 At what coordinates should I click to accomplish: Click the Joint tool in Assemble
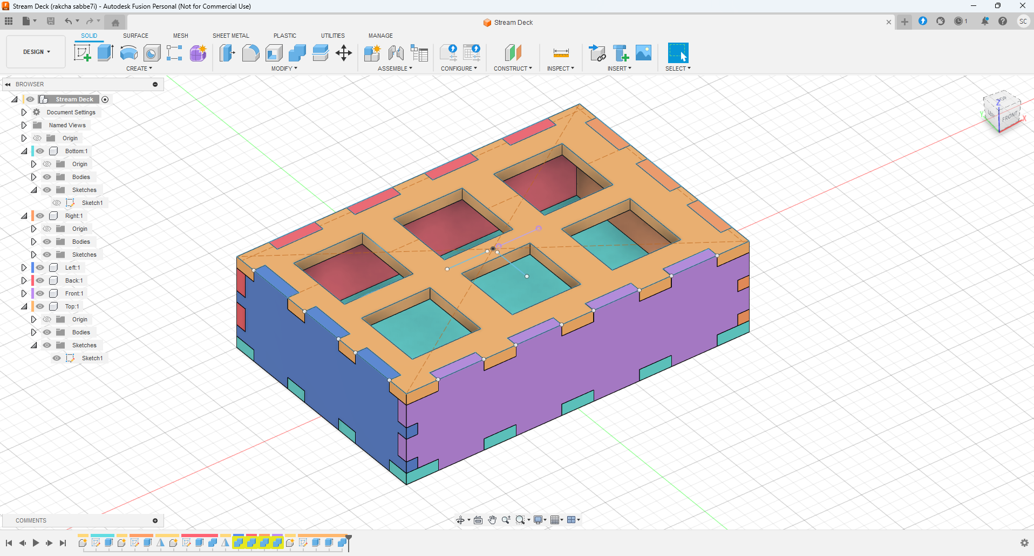[396, 53]
